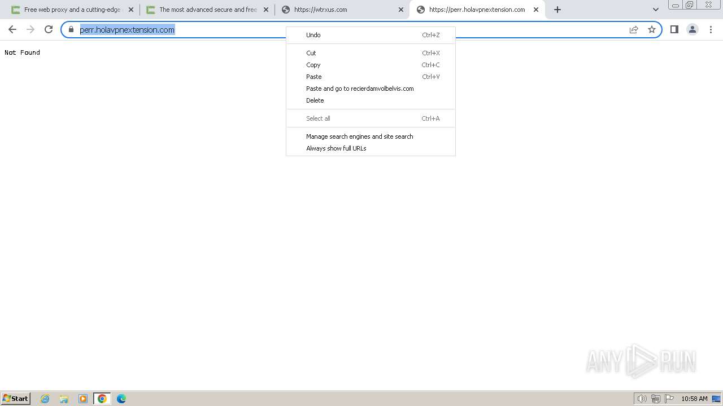The height and width of the screenshot is (406, 723).
Task: Close the wtrxus.com tab
Action: pyautogui.click(x=401, y=10)
